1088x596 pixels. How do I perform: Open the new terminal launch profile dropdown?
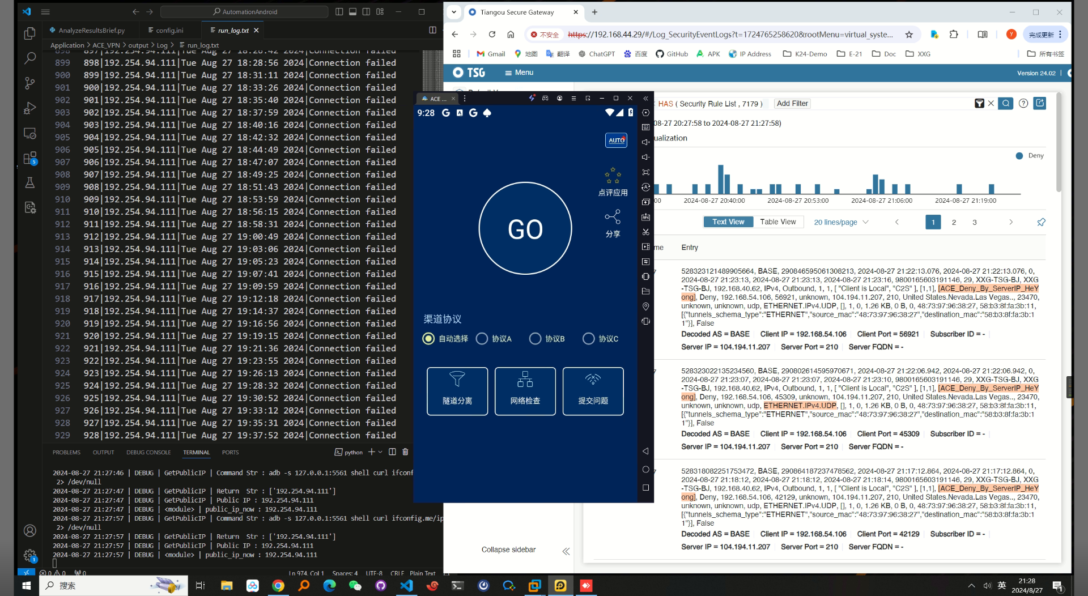(x=380, y=452)
